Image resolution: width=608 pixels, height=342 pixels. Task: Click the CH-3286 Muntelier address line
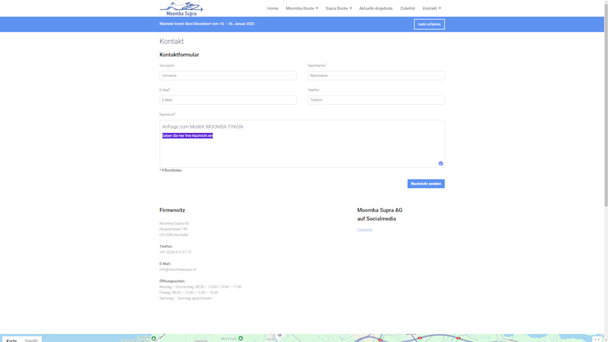[x=174, y=235]
